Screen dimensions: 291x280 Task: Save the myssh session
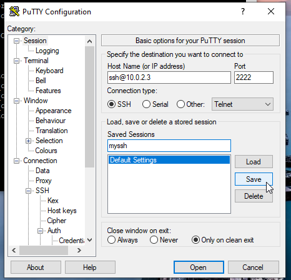click(254, 179)
